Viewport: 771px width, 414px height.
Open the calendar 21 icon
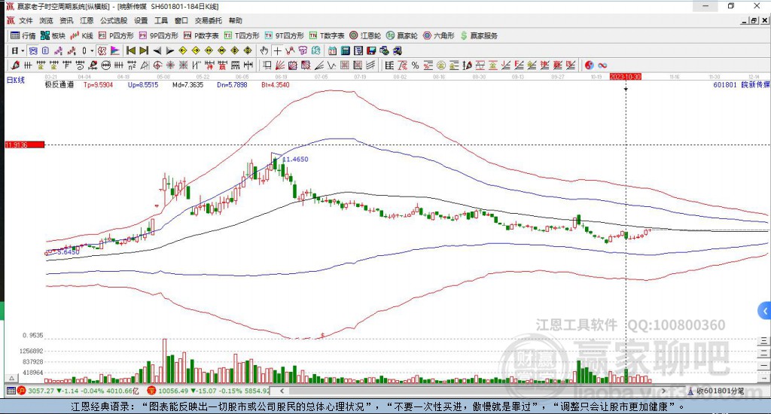coord(332,50)
